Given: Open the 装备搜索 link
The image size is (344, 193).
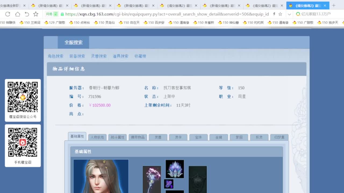Looking at the screenshot, I should 77,56.
